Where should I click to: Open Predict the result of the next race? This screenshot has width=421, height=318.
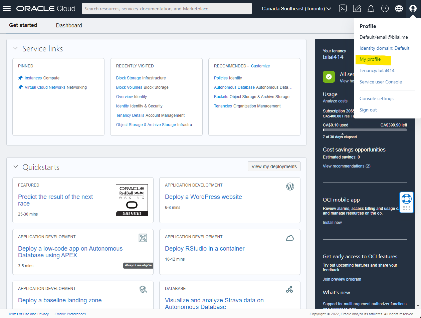click(x=55, y=200)
